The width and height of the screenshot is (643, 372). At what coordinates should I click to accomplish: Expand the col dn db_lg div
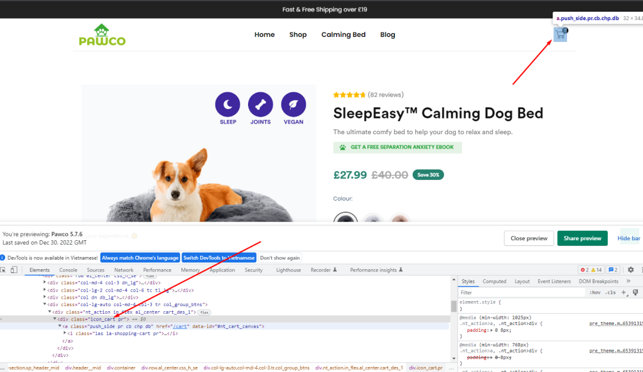click(45, 297)
